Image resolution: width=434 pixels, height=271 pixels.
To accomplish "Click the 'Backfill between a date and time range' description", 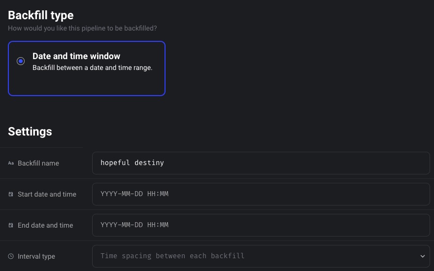I will coord(93,68).
